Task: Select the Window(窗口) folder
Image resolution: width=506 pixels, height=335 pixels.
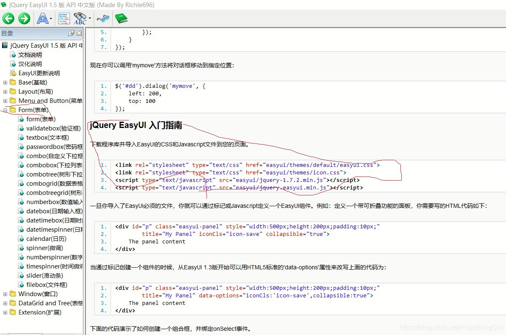Action: [38, 294]
